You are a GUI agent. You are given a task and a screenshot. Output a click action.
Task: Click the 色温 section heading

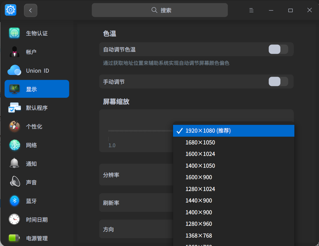(110, 33)
